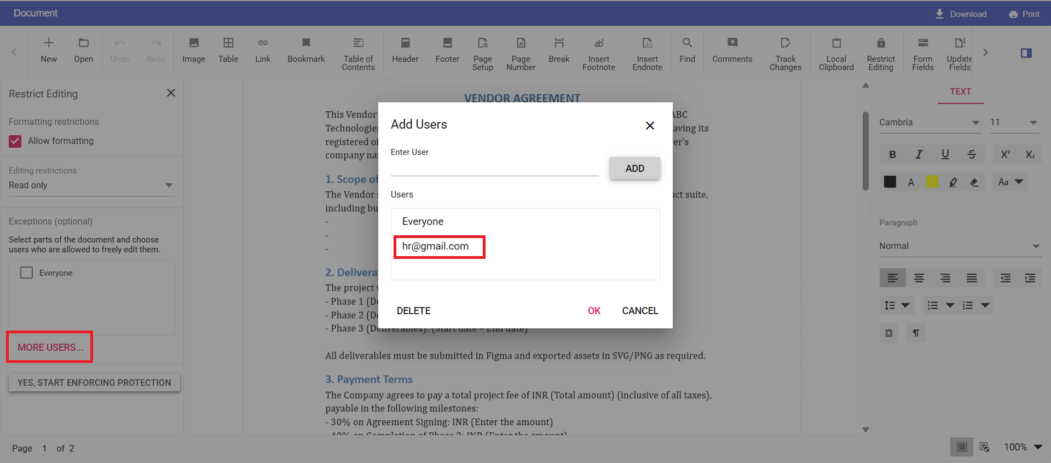The height and width of the screenshot is (463, 1051).
Task: Toggle show/hide paragraph marks icon
Action: click(x=915, y=333)
